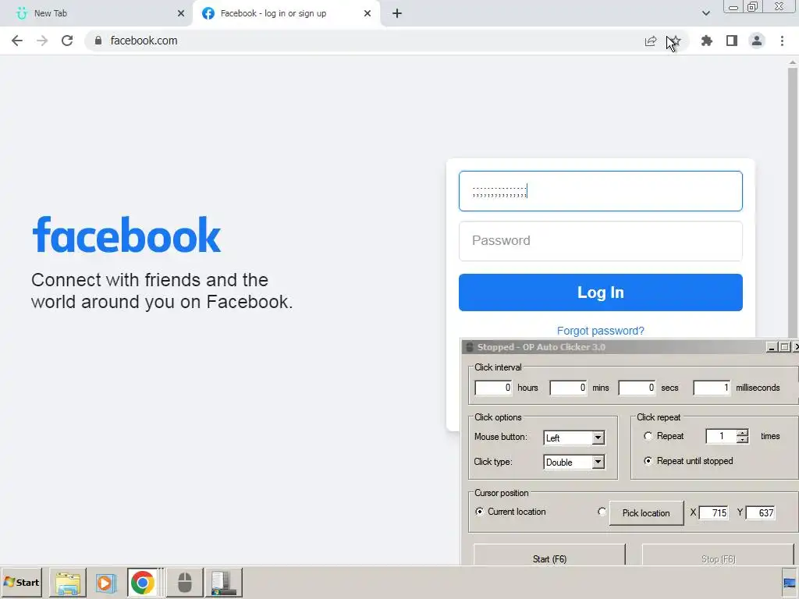Open the Mouse button dropdown
The image size is (799, 599).
click(574, 438)
